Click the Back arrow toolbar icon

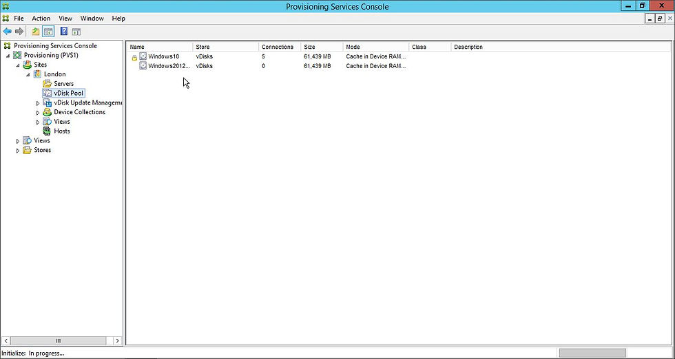tap(8, 32)
